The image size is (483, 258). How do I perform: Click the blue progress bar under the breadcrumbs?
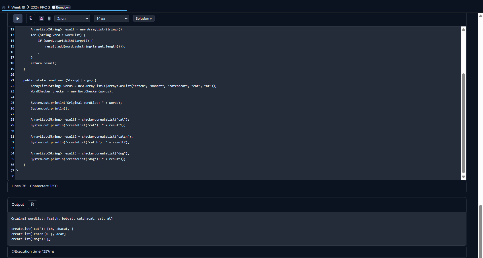point(64,11)
